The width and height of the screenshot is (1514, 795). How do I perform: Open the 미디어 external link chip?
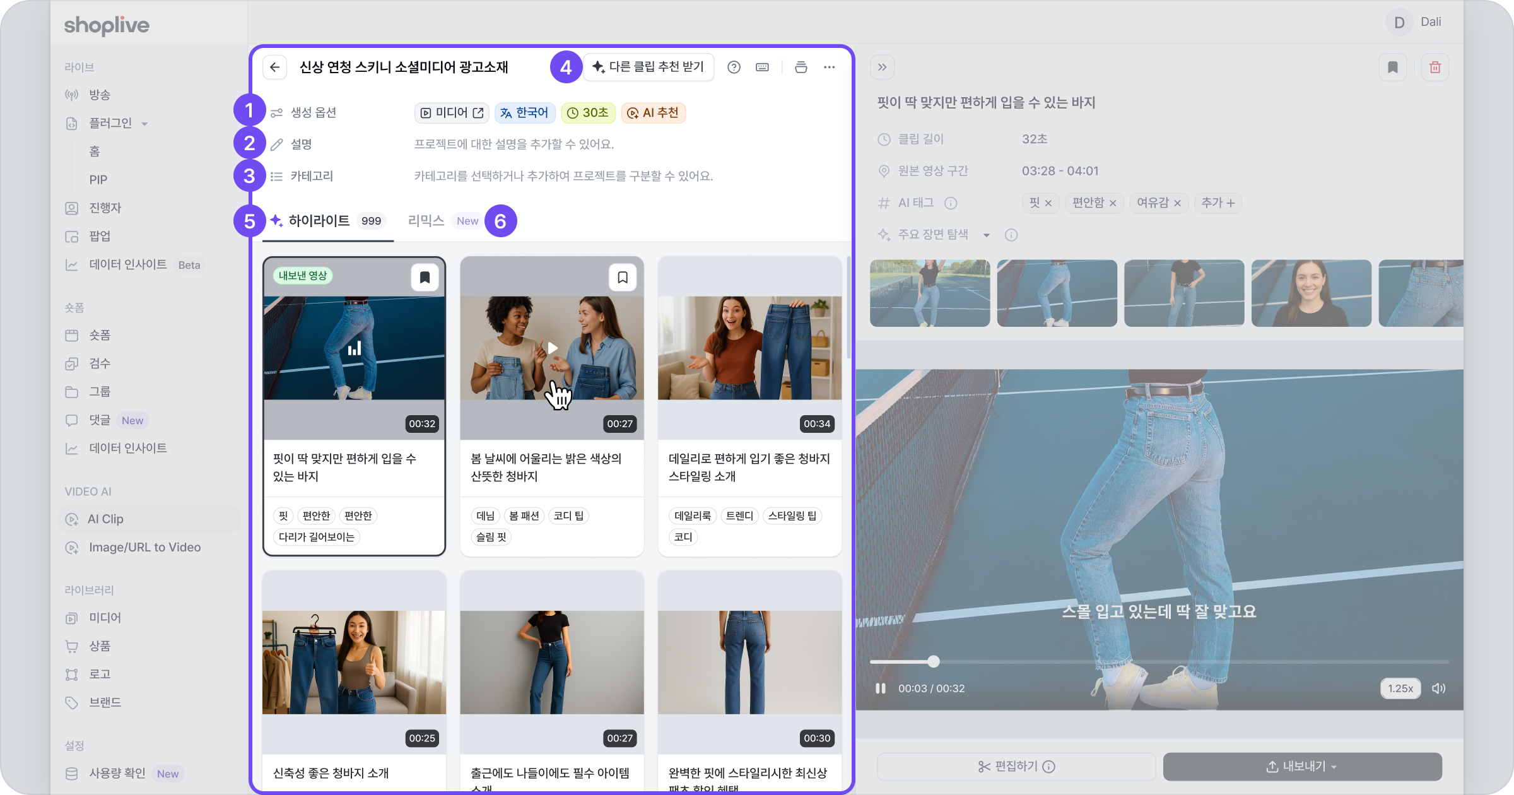point(452,112)
